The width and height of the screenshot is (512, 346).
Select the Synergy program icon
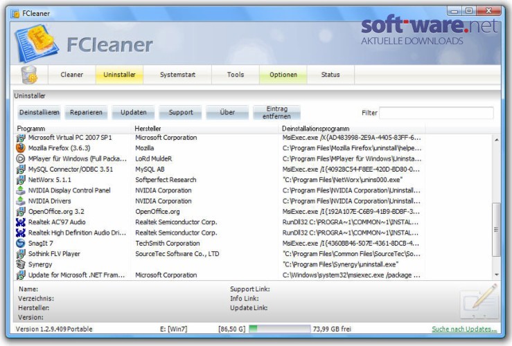pos(21,264)
